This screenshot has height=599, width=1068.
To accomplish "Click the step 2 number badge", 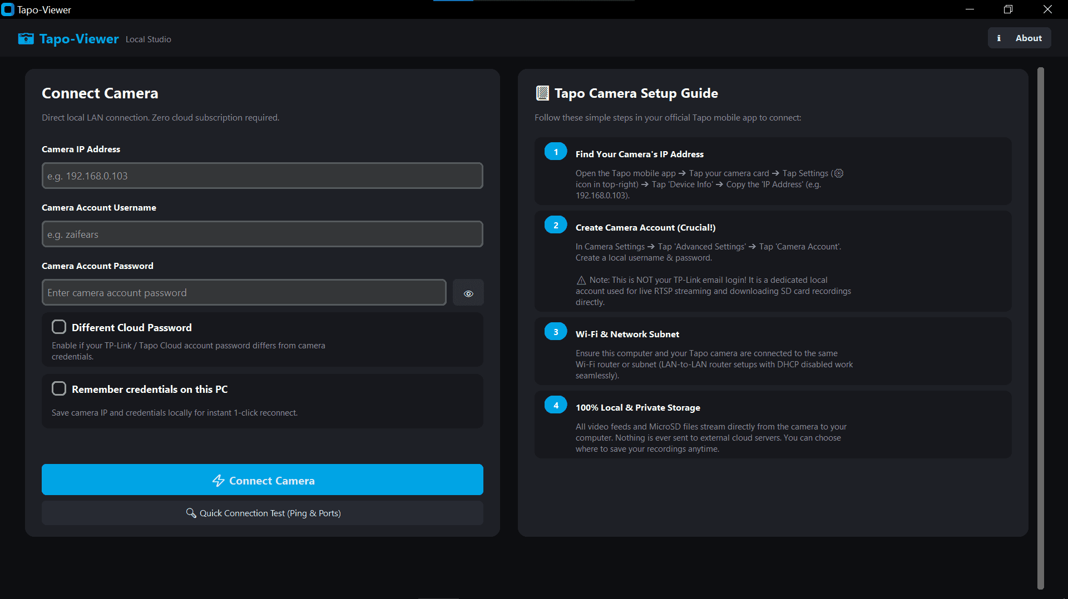I will (556, 224).
